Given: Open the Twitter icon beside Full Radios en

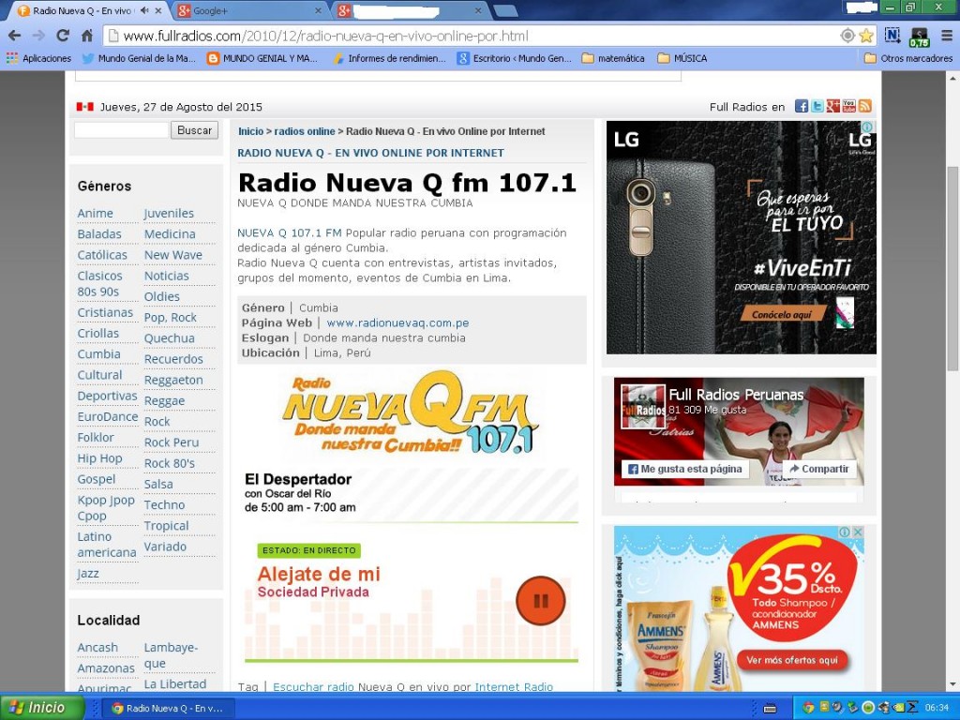Looking at the screenshot, I should (817, 105).
